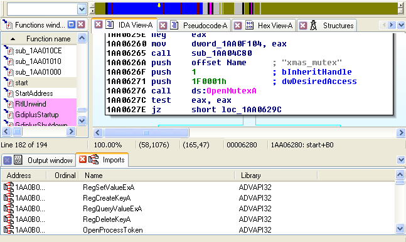Screen dimensions: 406x242
Task: Close the IDA View-A tab
Action: pos(98,24)
